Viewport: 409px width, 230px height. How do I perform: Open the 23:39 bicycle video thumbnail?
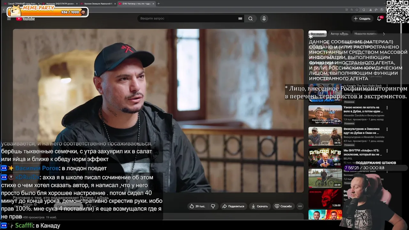pos(325,178)
